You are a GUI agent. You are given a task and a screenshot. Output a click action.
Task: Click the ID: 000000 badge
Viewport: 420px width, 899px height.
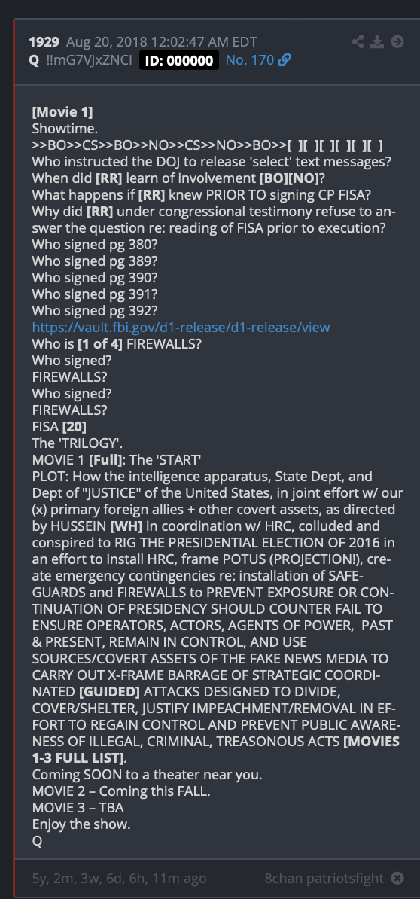pyautogui.click(x=179, y=60)
